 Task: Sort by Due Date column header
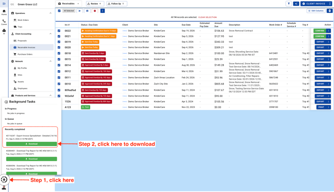tap(186, 25)
